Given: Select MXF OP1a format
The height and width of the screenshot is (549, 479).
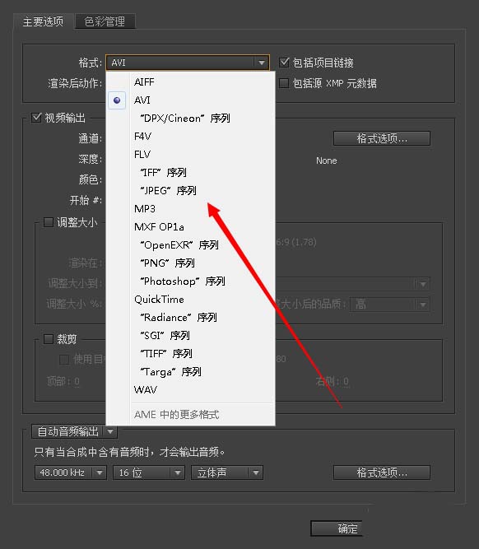Looking at the screenshot, I should click(190, 227).
